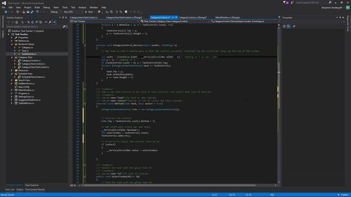Viewport: 351px width, 197px height.
Task: Select Program.cs file
Action: [24, 94]
